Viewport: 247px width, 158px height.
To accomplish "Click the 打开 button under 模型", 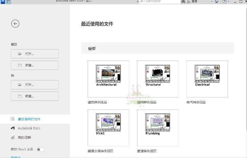I will (x=35, y=54).
